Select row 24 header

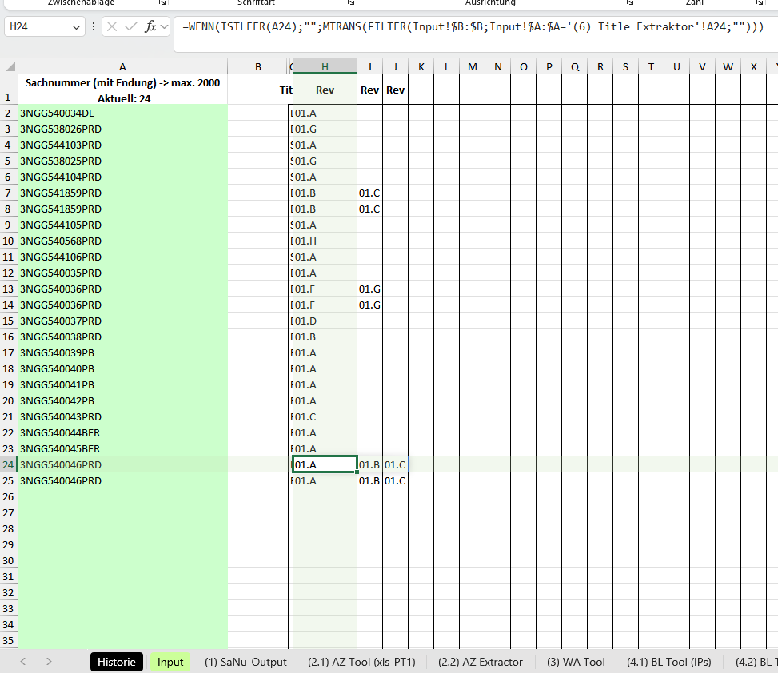click(9, 464)
